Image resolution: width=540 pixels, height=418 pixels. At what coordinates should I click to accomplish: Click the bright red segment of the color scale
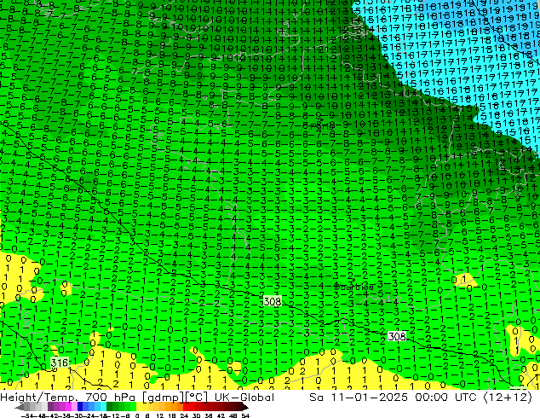[x=186, y=406]
